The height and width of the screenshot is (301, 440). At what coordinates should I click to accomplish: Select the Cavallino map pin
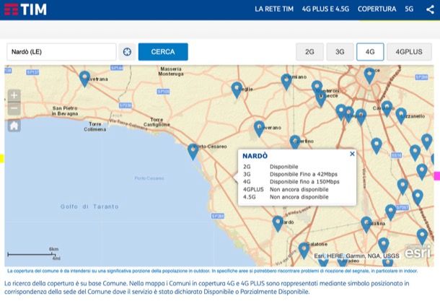coord(387,109)
